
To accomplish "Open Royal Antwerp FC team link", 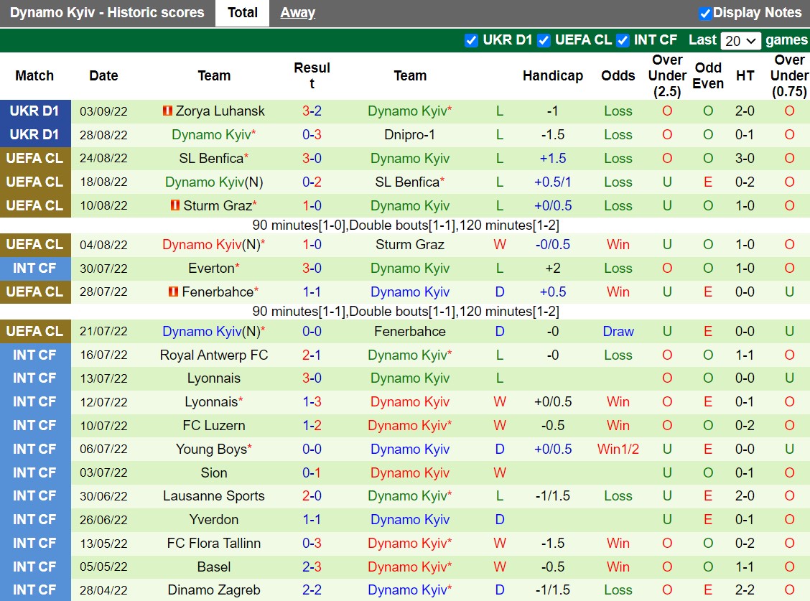I will click(214, 355).
